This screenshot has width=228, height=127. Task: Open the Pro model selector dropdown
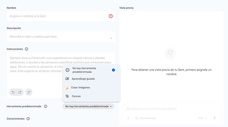203,118
